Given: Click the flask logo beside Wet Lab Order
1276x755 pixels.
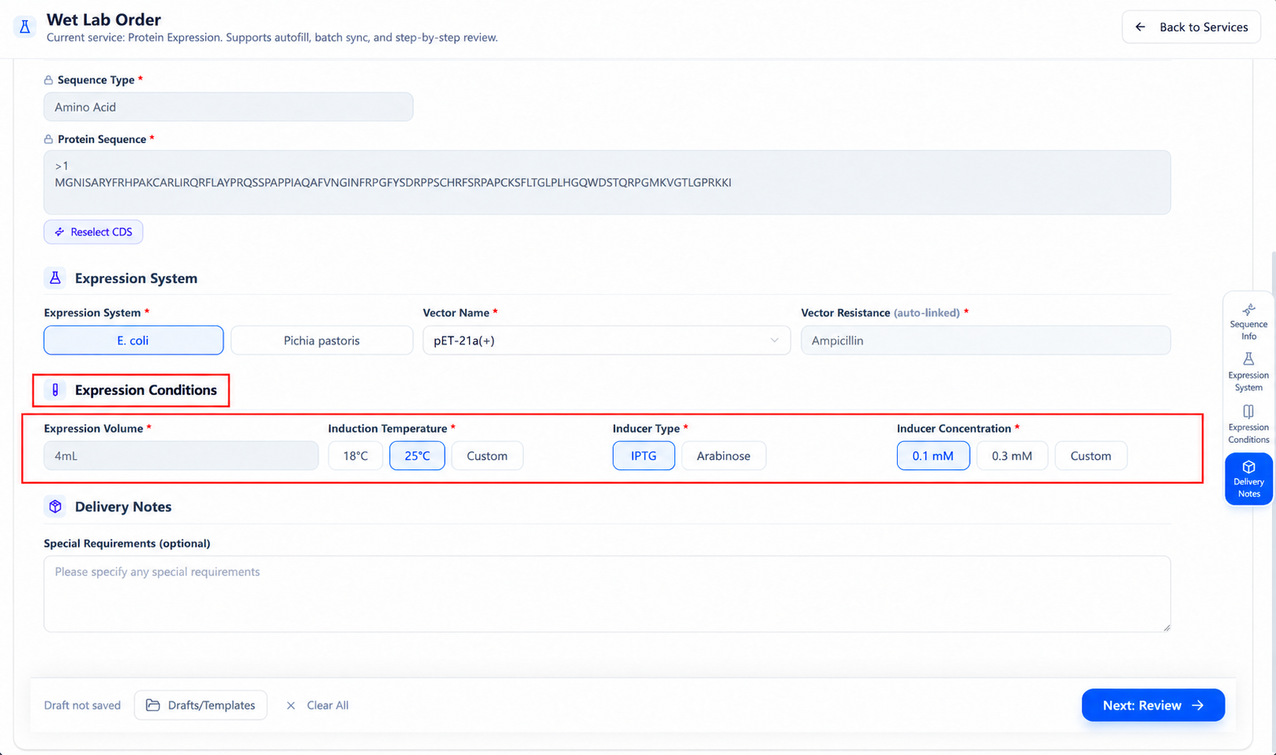Looking at the screenshot, I should tap(25, 27).
